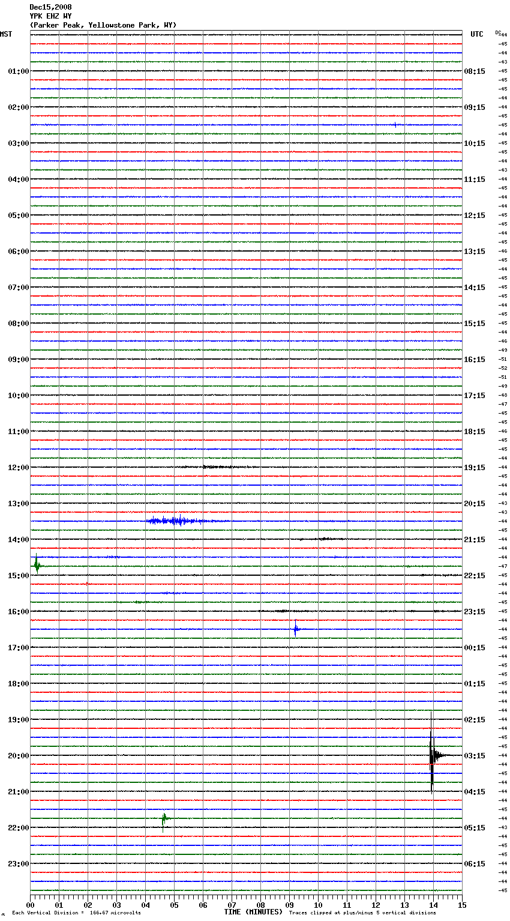Image resolution: width=510 pixels, height=921 pixels.
Task: Select the 17:00 MST time label
Action: (18, 647)
